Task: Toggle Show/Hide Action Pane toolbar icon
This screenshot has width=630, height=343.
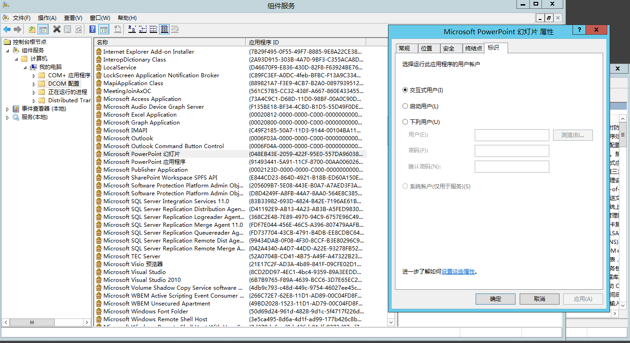Action: (104, 30)
